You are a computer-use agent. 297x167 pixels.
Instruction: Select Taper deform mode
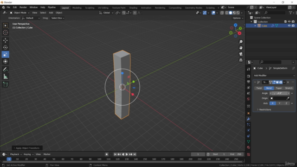point(278,88)
